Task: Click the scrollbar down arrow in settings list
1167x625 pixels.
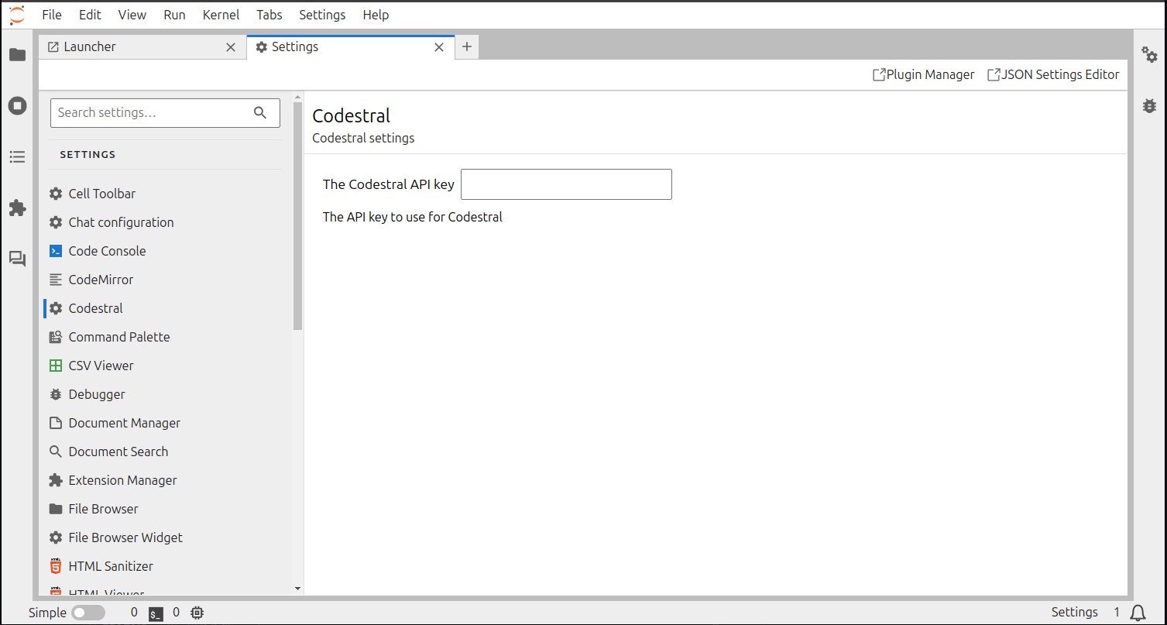Action: point(298,589)
